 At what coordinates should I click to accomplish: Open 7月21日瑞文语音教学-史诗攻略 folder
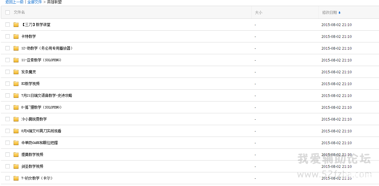tap(47, 95)
